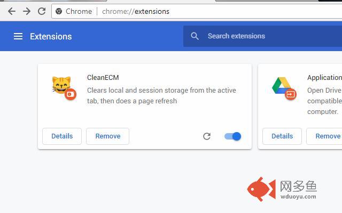Open Details for CleanECM
This screenshot has height=213, width=342.
click(62, 136)
